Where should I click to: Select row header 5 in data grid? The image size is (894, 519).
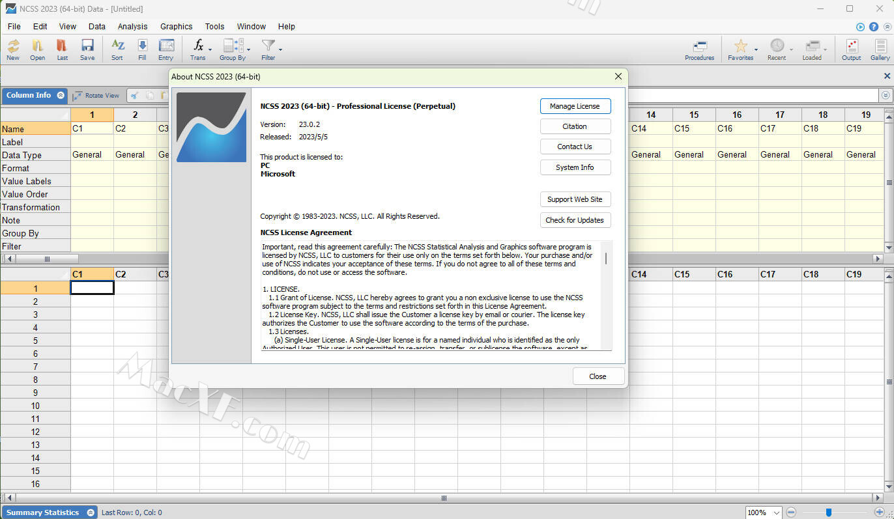36,341
